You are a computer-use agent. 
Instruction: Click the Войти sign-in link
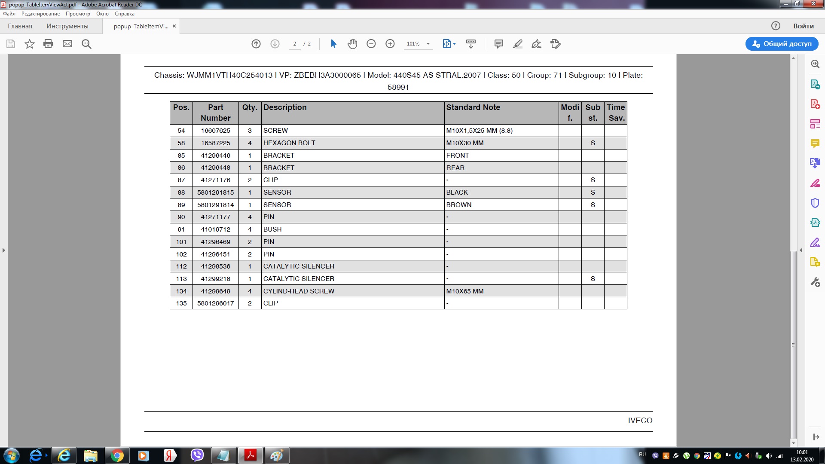tap(803, 26)
